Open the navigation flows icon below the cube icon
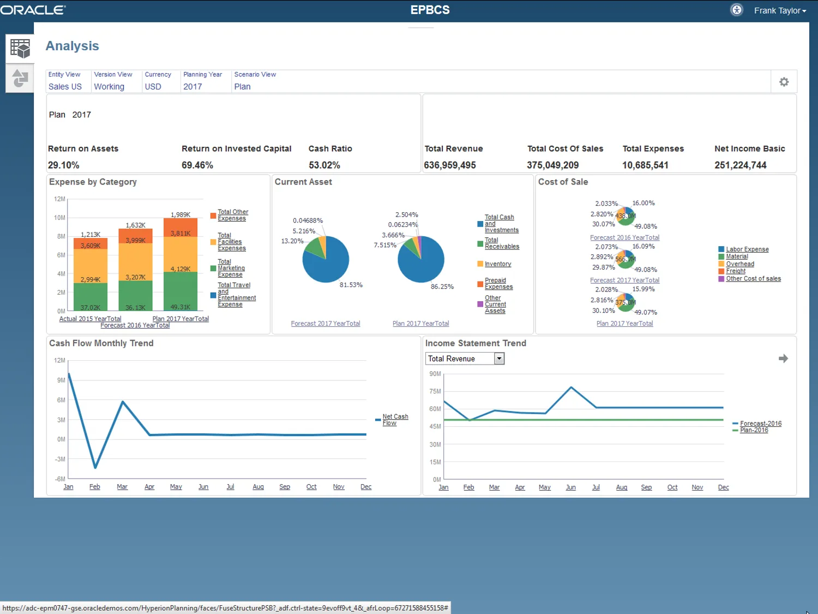The width and height of the screenshot is (818, 614). [x=20, y=79]
